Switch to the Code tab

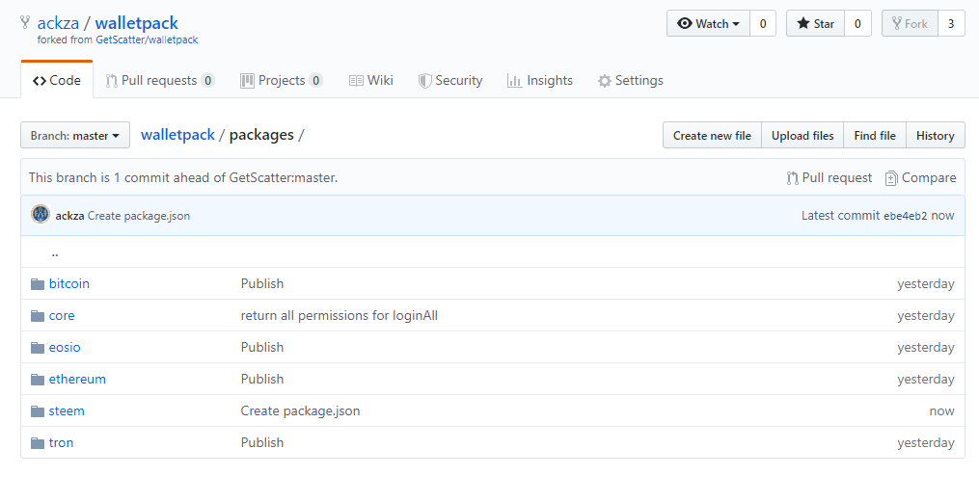[x=57, y=80]
